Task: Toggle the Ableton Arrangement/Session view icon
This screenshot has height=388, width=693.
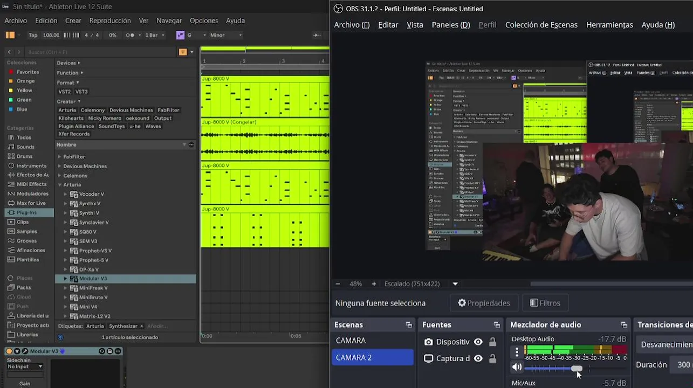Action: (10, 35)
